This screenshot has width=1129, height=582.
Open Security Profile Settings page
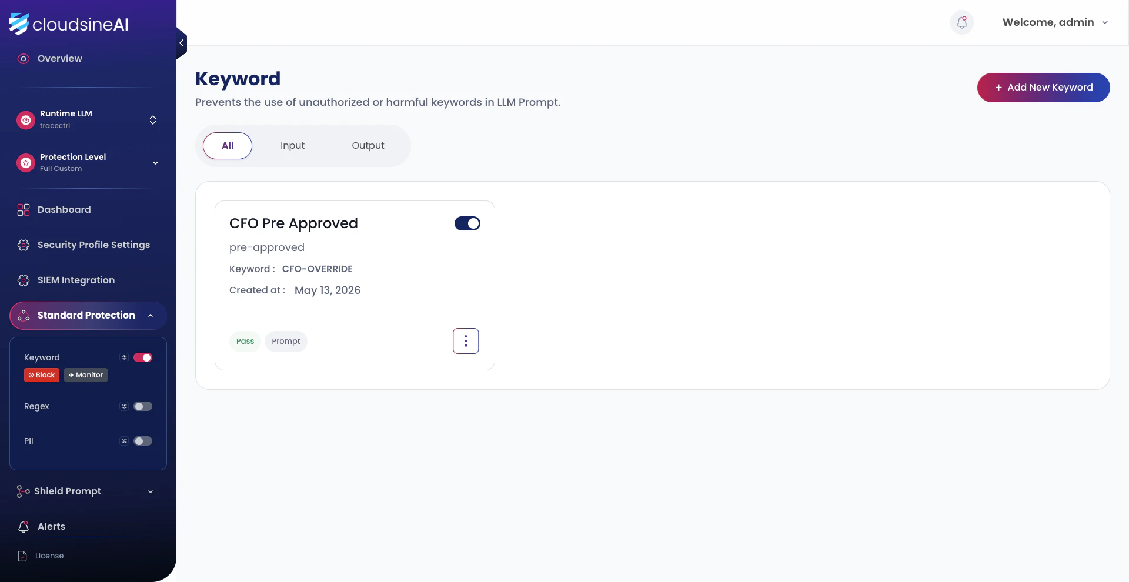point(93,245)
